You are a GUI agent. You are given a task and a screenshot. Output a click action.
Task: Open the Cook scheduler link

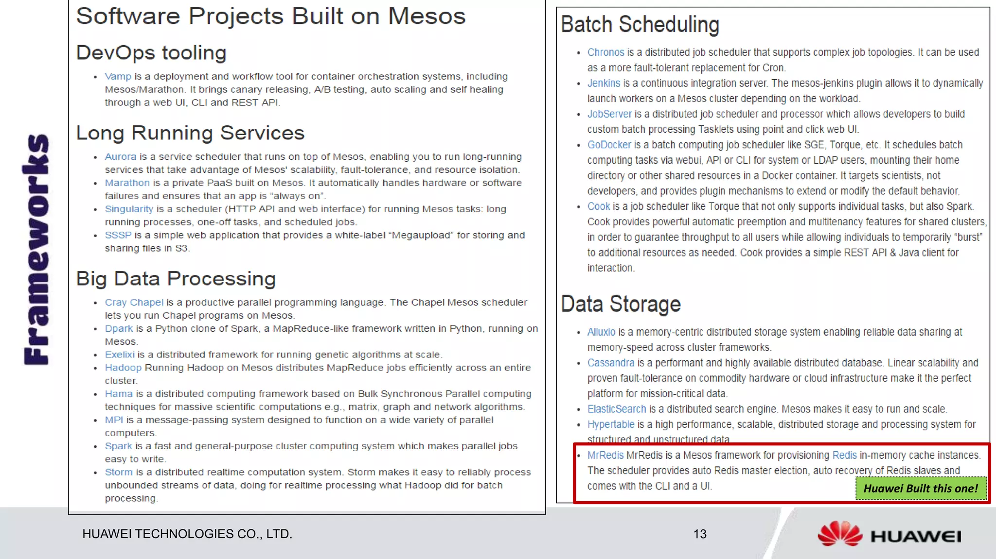tap(598, 206)
